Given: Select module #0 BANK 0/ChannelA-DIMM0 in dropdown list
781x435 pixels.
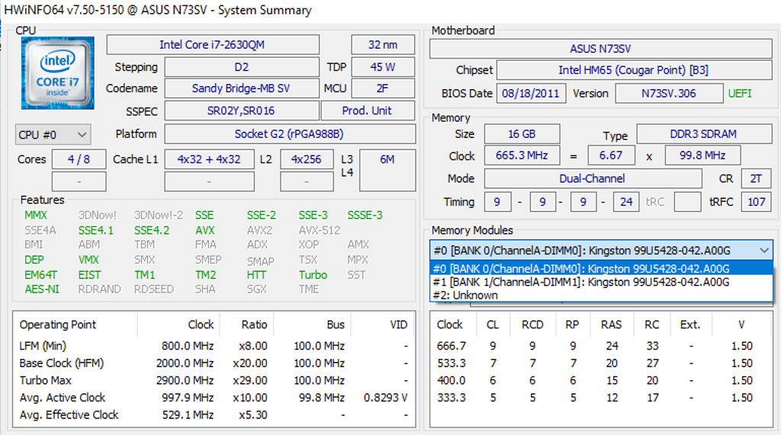Looking at the screenshot, I should (601, 269).
